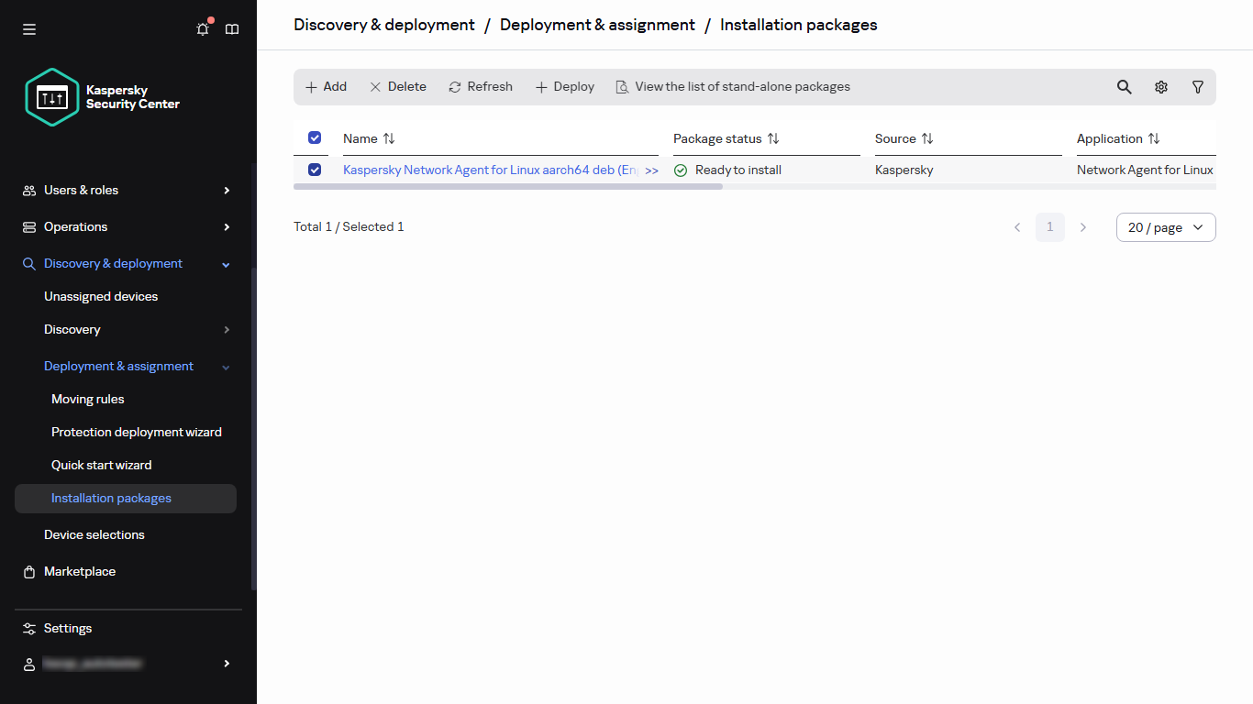Collapse the Deployment & assignment section

click(226, 366)
